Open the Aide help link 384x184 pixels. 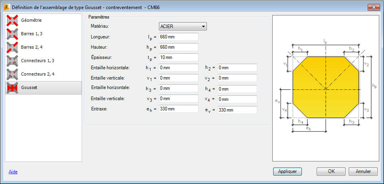coord(13,172)
